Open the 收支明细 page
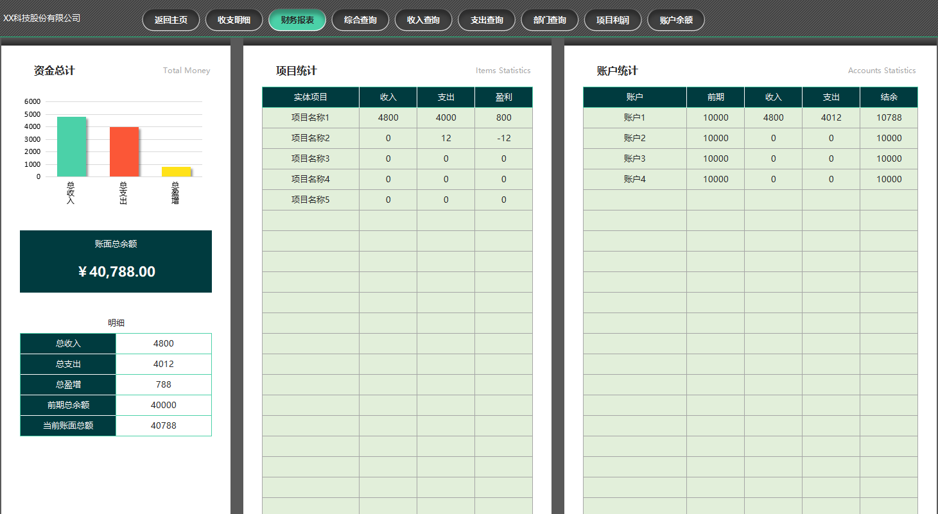The width and height of the screenshot is (938, 514). coord(234,20)
